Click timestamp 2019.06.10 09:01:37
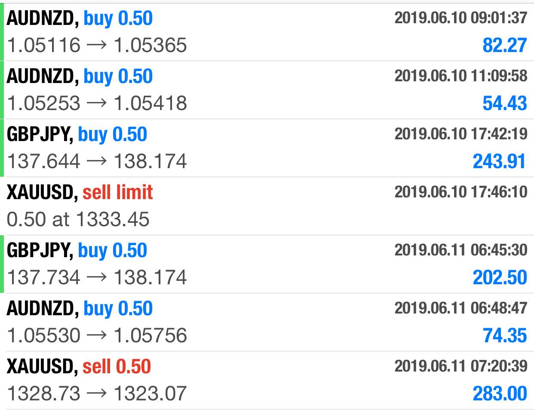The width and height of the screenshot is (534, 415). click(461, 18)
